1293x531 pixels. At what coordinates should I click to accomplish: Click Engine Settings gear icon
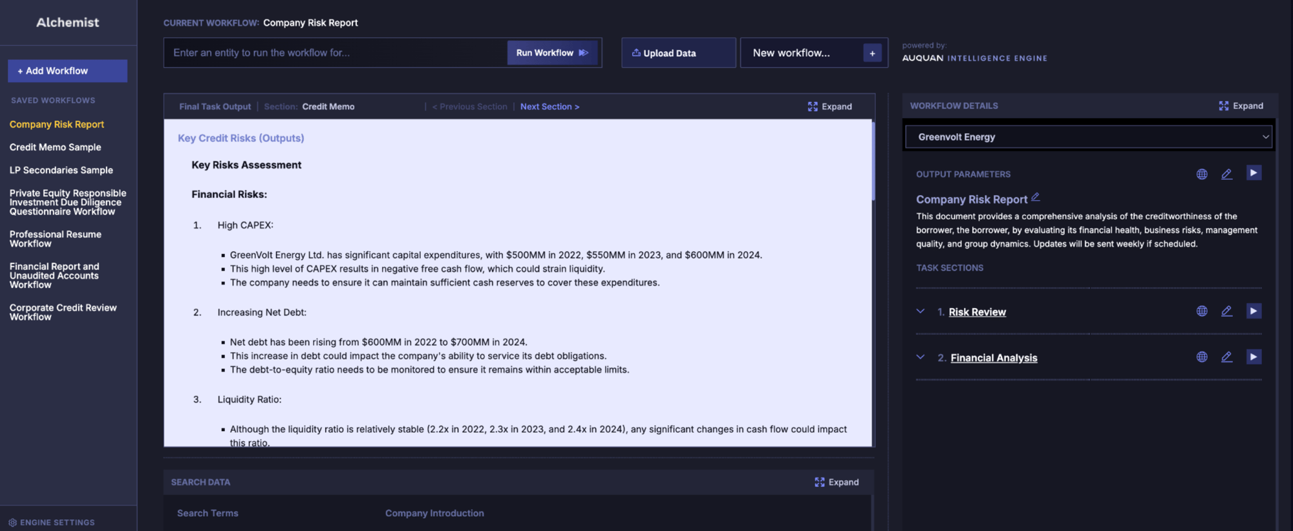[12, 523]
